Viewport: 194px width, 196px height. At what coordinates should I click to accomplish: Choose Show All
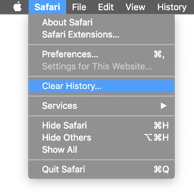pos(101,149)
